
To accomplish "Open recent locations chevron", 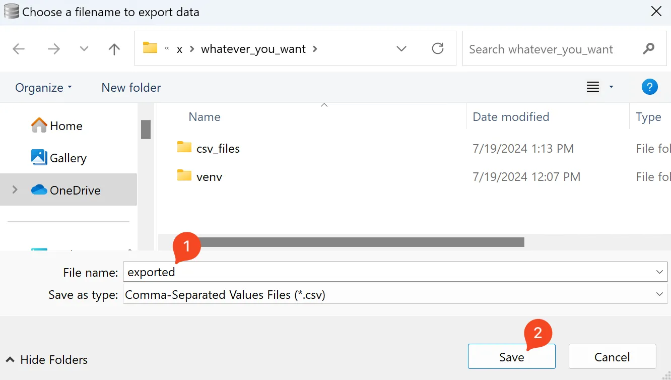I will [84, 49].
